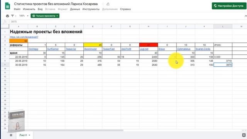247x139 pixels.
Task: Select the date cell 30.06.2019
Action: pos(19,65)
